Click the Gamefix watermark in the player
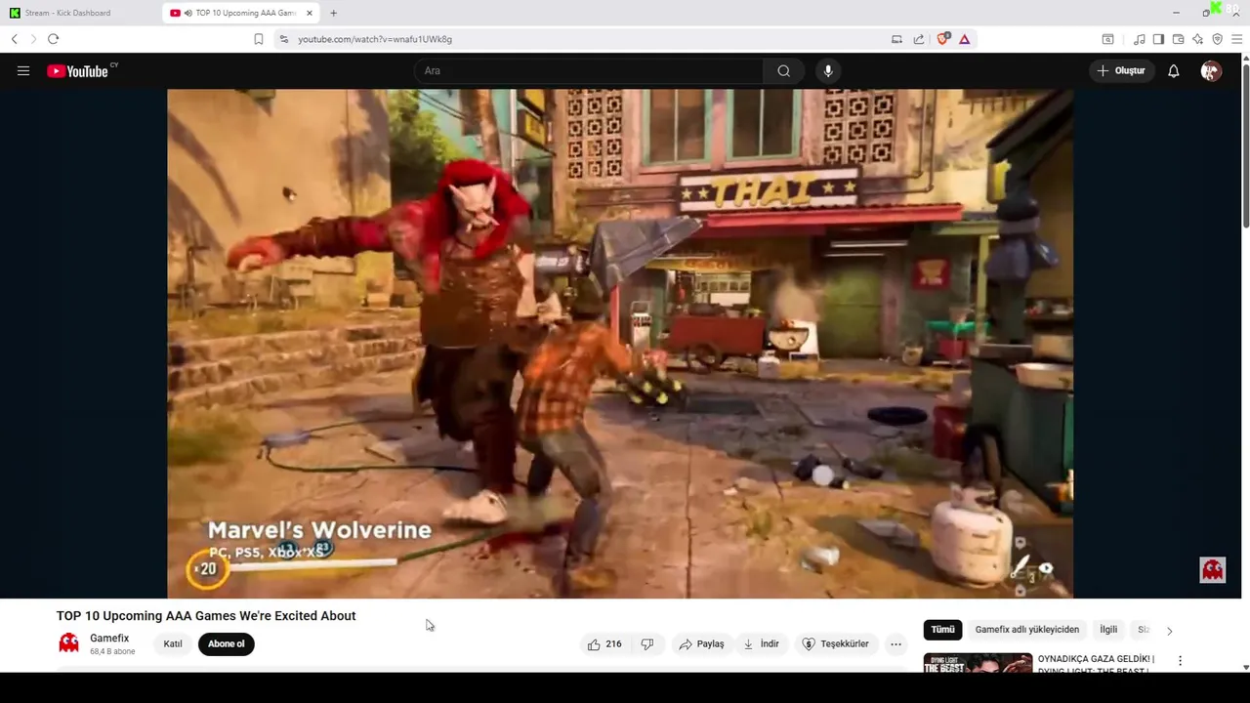Screen dimensions: 1250x703 point(1212,570)
